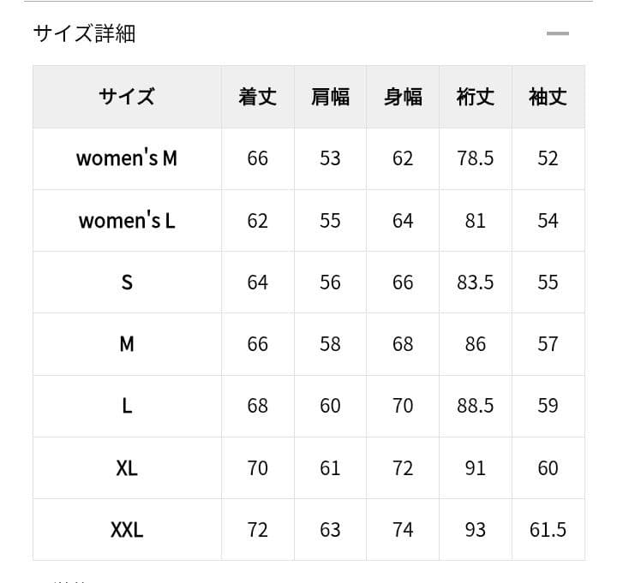Click the 83.5 裄丈 value for size S
Viewport: 617px width, 583px height.
[x=476, y=283]
